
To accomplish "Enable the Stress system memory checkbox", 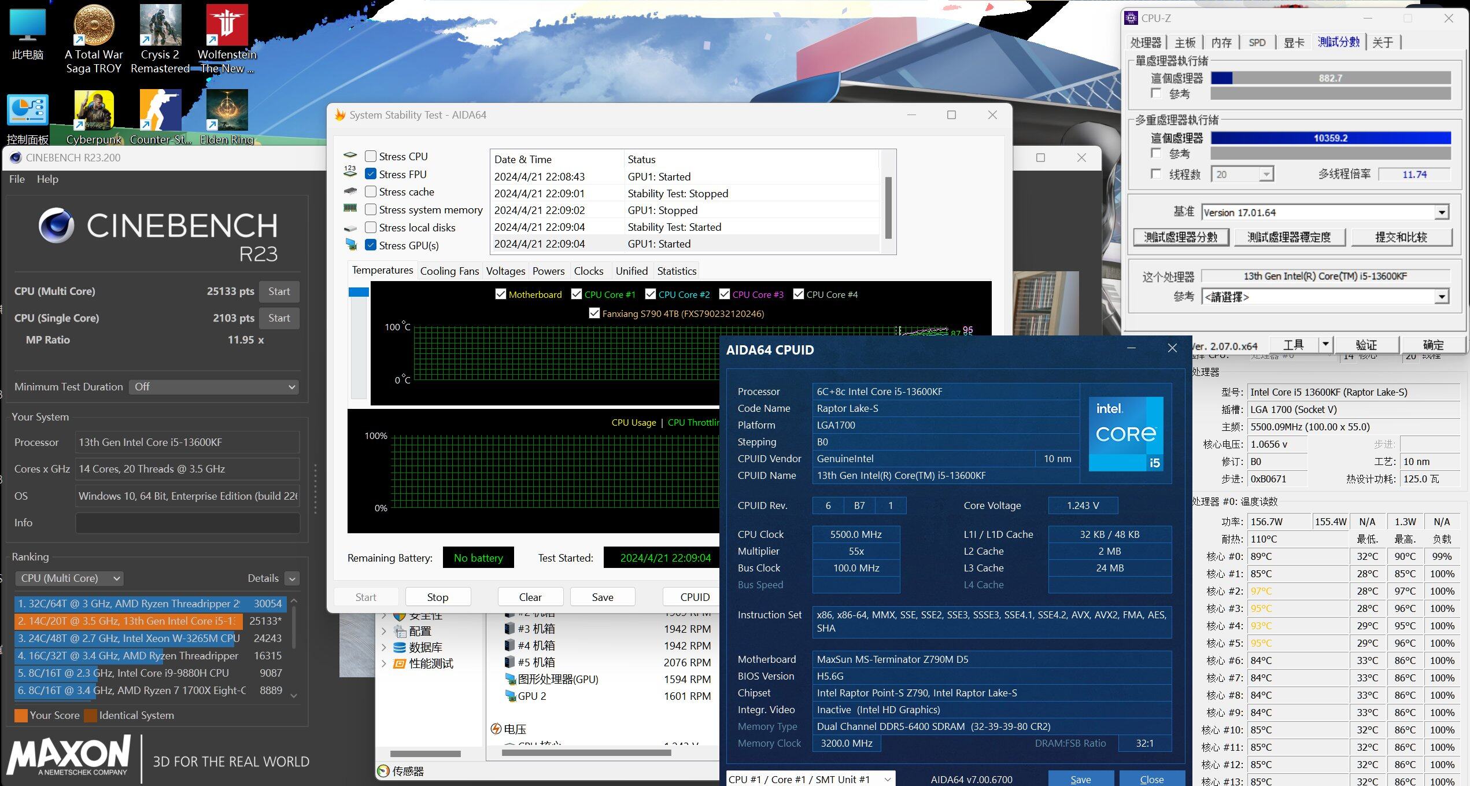I will point(371,209).
